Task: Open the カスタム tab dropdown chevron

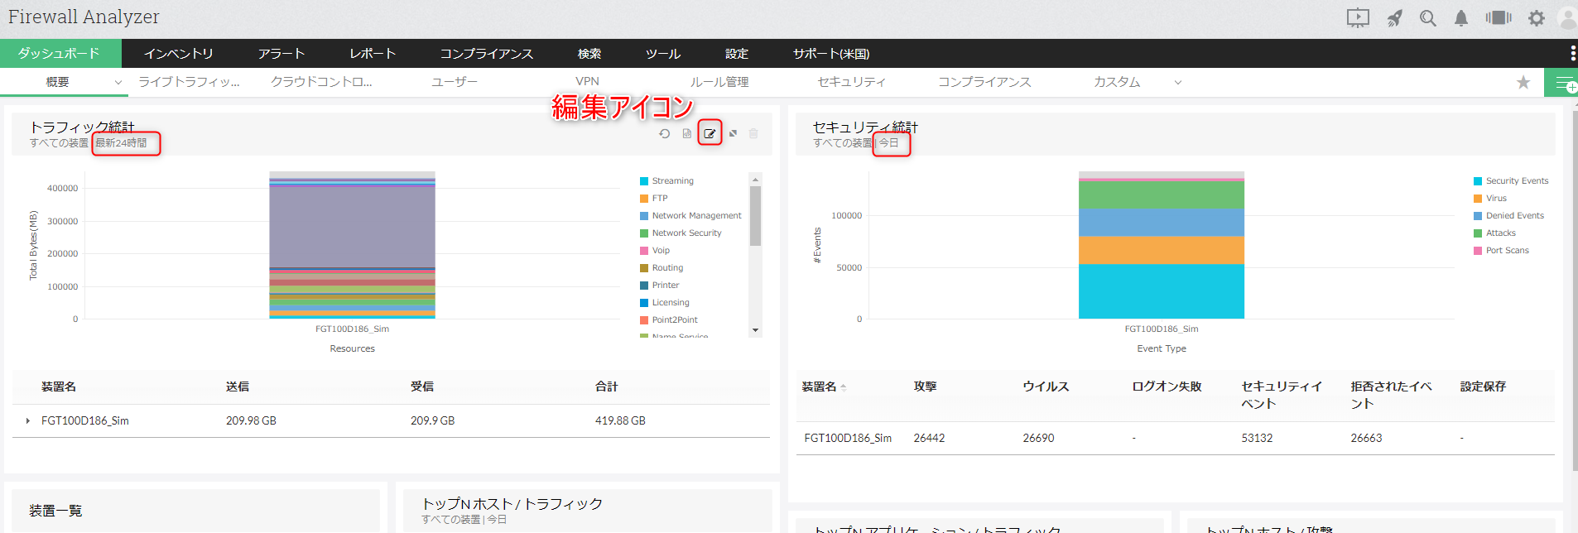Action: (1177, 82)
